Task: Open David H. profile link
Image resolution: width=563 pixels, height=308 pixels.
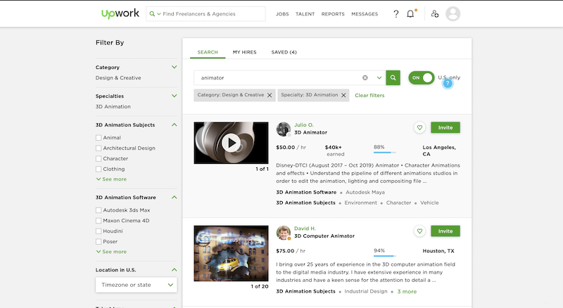Action: (x=305, y=229)
